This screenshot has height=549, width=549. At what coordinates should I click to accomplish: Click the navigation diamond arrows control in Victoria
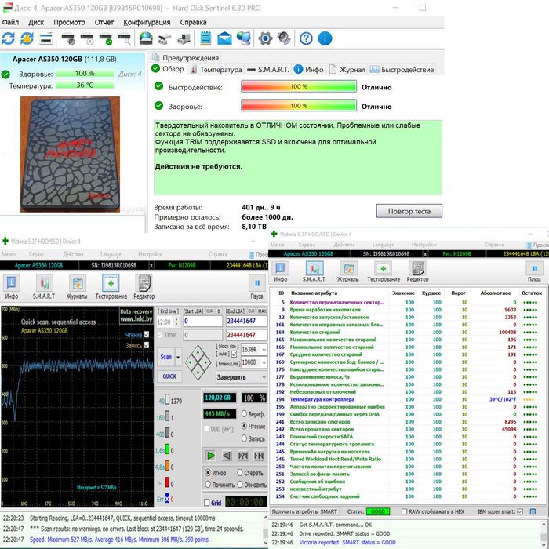coord(198,362)
